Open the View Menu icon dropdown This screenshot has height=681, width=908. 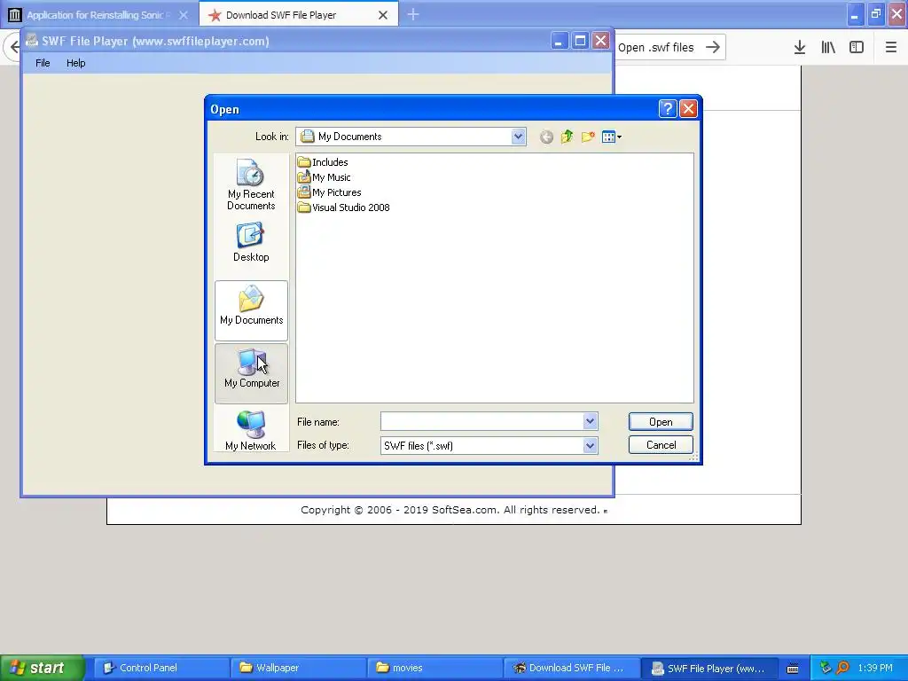(612, 137)
